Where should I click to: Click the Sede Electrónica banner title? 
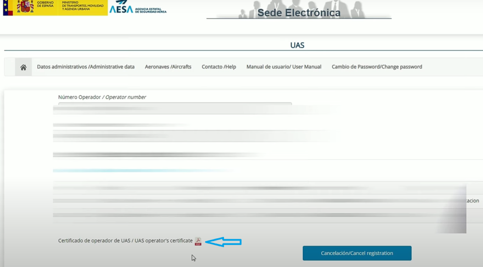[299, 13]
